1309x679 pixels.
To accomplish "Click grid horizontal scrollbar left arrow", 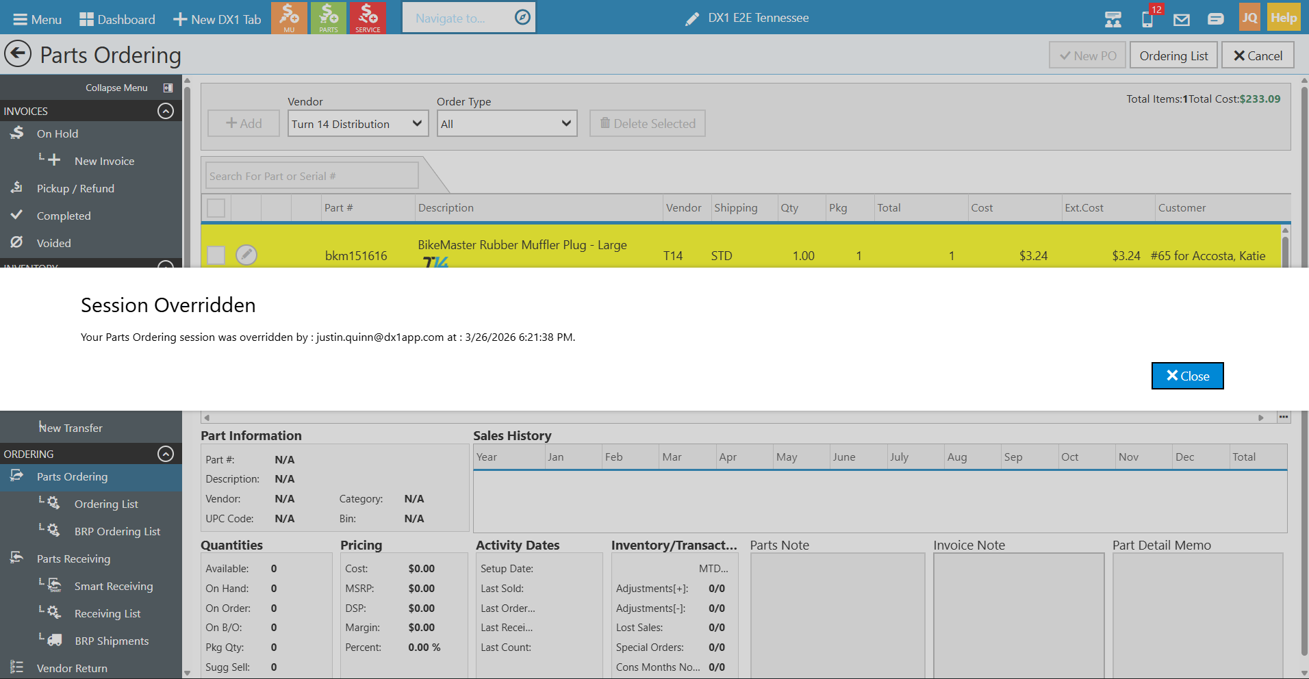I will [207, 418].
